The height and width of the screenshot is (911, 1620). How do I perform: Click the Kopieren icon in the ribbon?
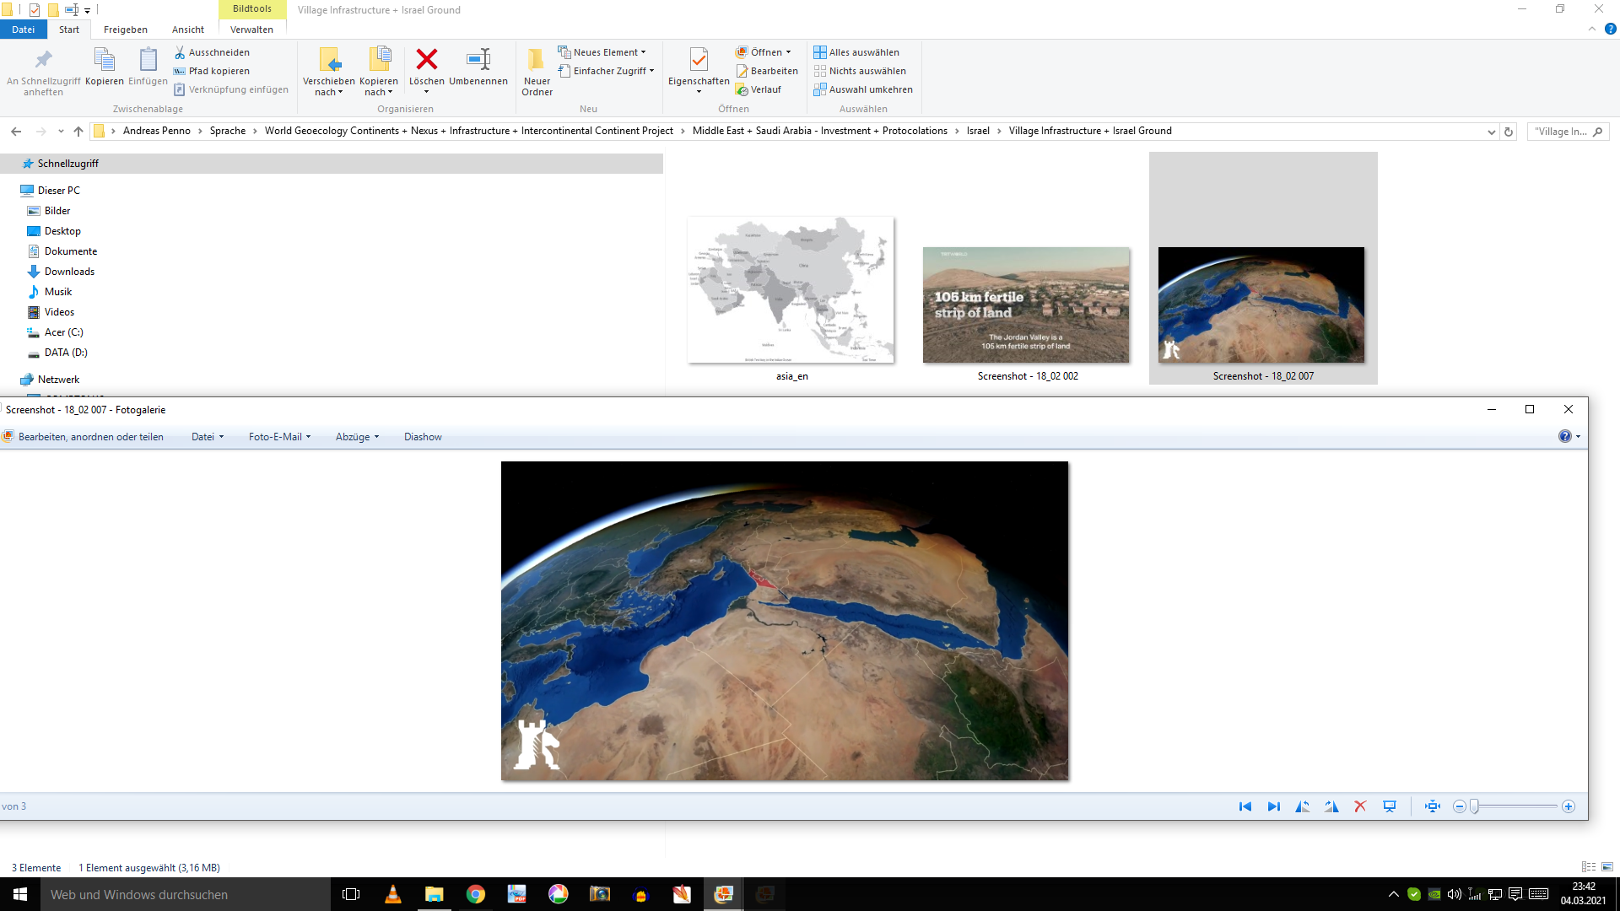tap(105, 67)
